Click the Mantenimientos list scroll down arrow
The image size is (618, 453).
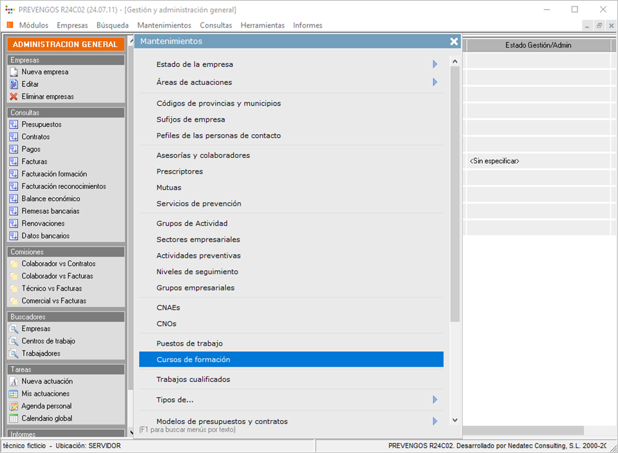(455, 419)
